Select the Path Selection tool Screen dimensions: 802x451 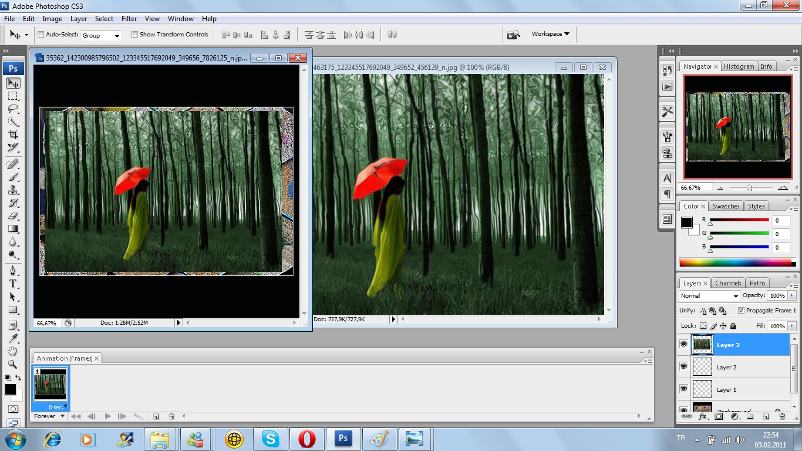click(x=13, y=297)
